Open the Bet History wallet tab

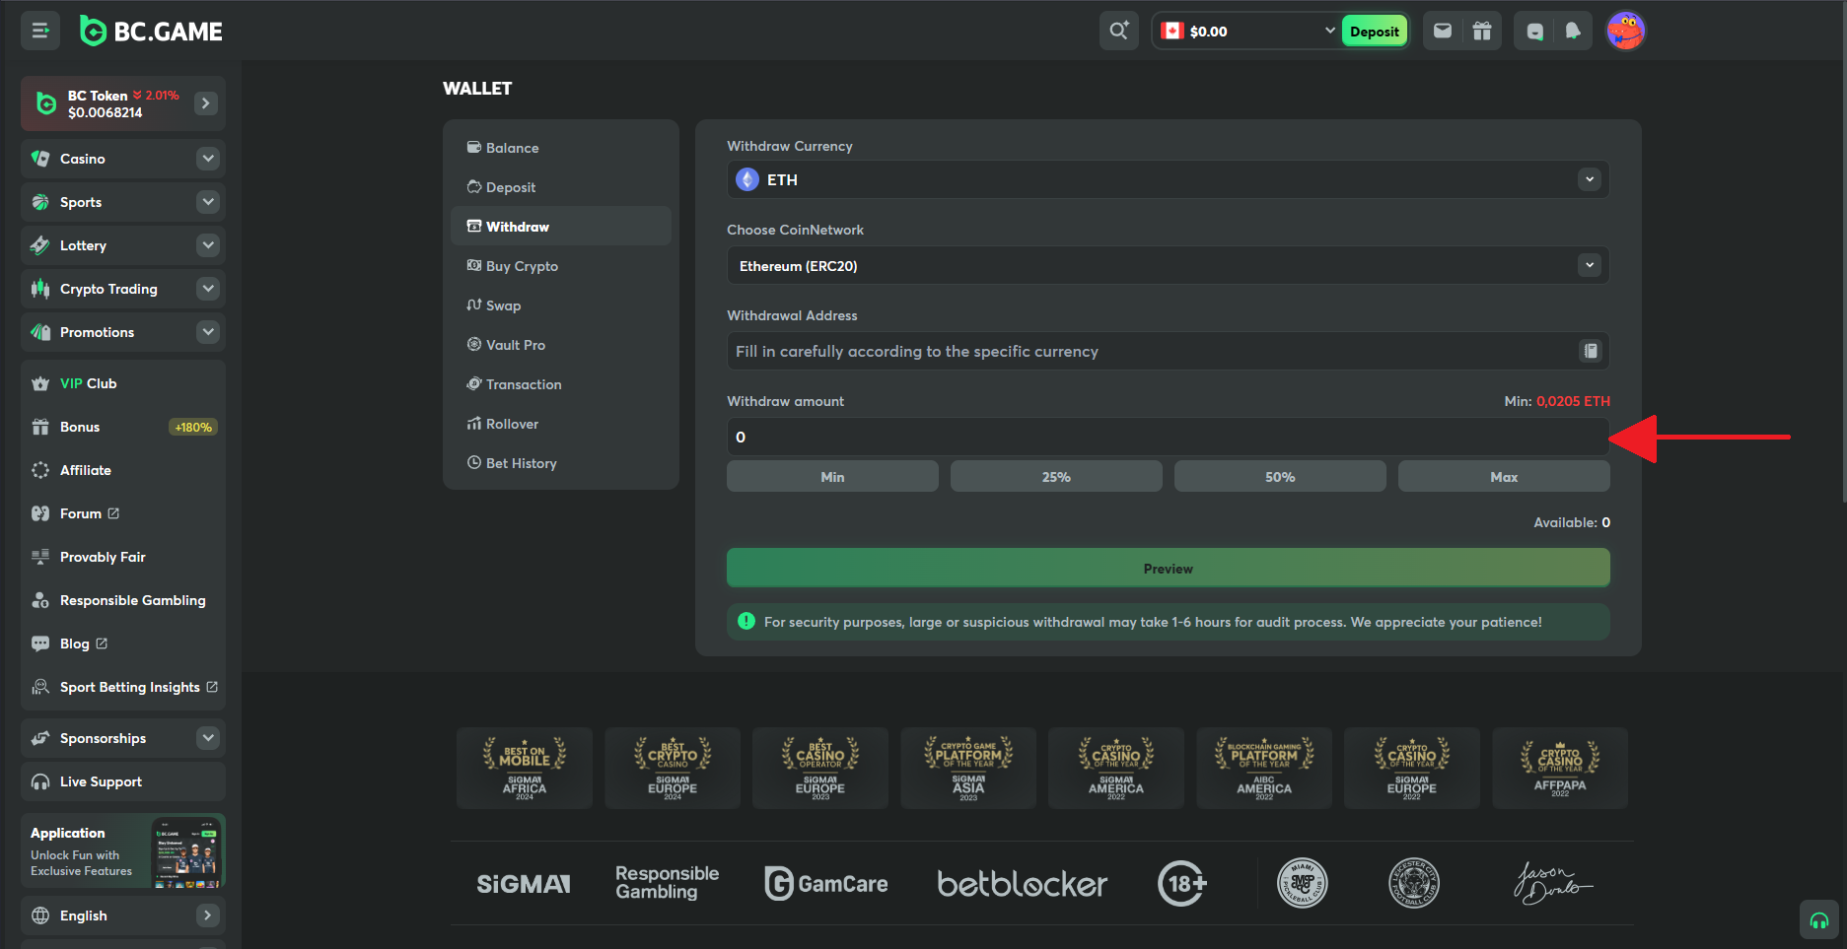click(561, 463)
